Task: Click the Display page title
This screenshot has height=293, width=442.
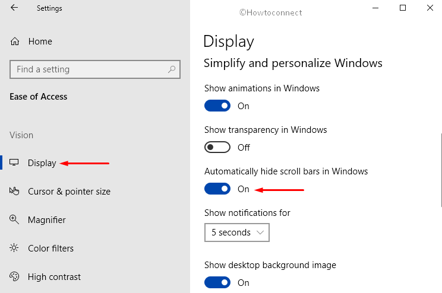Action: 229,42
